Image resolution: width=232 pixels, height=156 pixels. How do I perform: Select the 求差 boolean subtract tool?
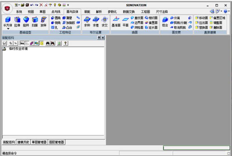click(x=96, y=20)
